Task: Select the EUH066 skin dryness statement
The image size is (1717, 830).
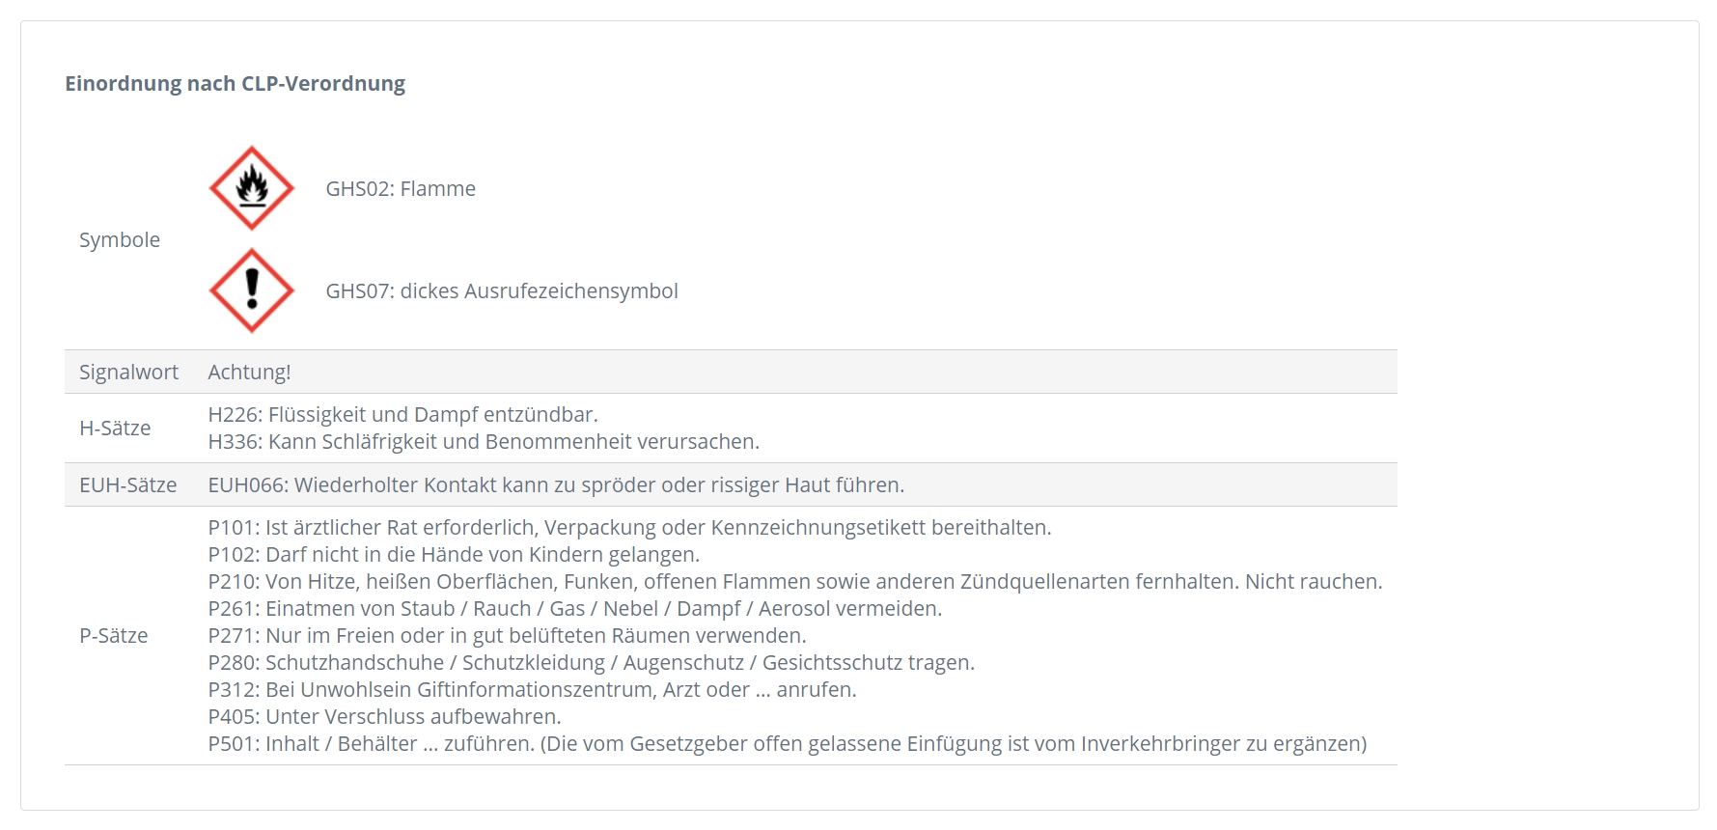Action: pyautogui.click(x=556, y=485)
